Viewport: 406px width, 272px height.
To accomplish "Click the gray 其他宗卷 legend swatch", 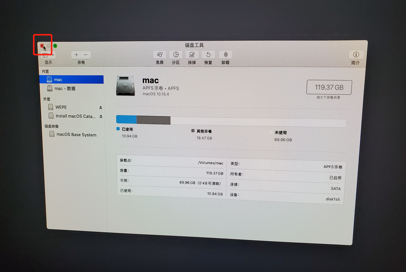I will click(x=193, y=131).
